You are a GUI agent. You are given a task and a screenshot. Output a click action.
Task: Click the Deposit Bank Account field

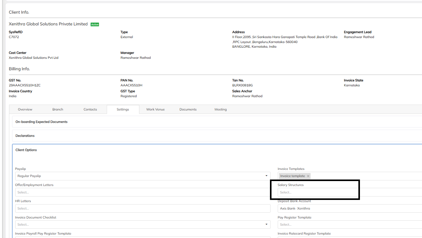(348, 209)
